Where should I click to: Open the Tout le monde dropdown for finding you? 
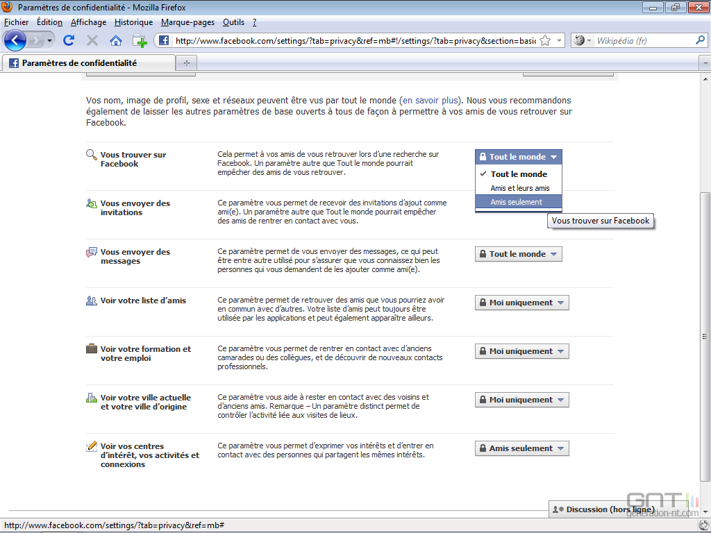(518, 157)
